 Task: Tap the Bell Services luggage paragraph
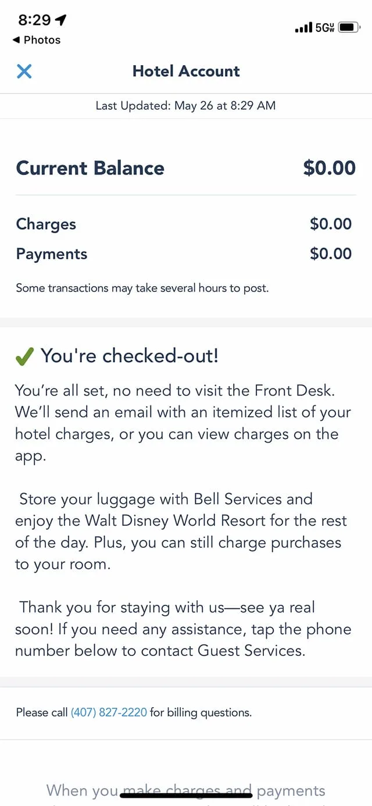[x=181, y=532]
